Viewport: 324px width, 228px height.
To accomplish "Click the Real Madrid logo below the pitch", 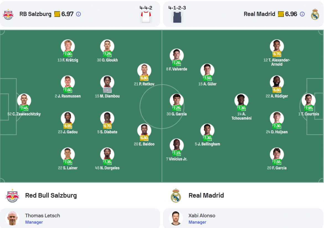I will pyautogui.click(x=176, y=196).
